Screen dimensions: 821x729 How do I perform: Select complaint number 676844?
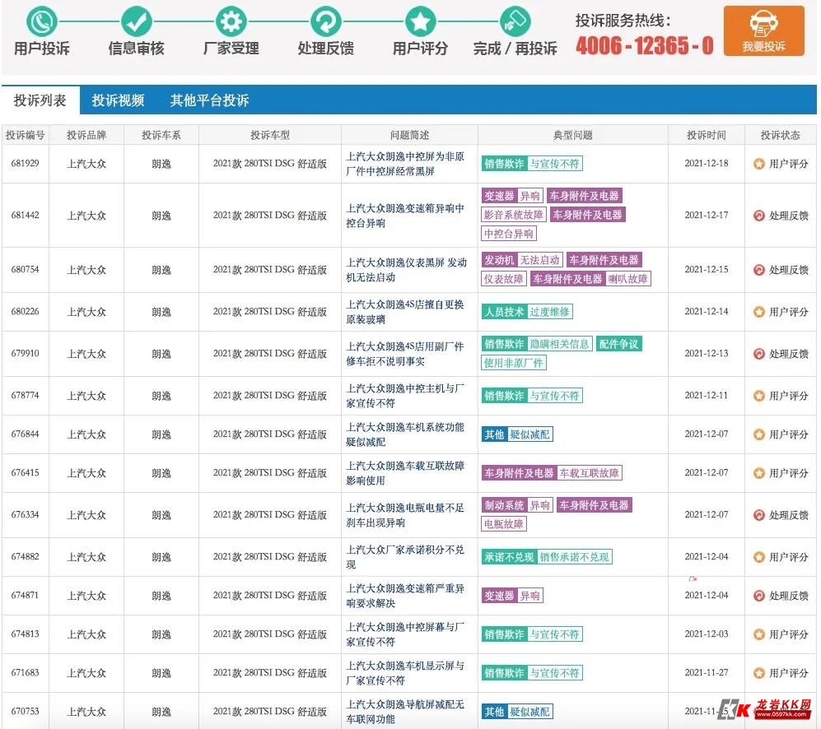tap(26, 434)
